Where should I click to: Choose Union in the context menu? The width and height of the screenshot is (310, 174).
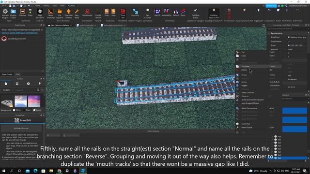pyautogui.click(x=258, y=82)
